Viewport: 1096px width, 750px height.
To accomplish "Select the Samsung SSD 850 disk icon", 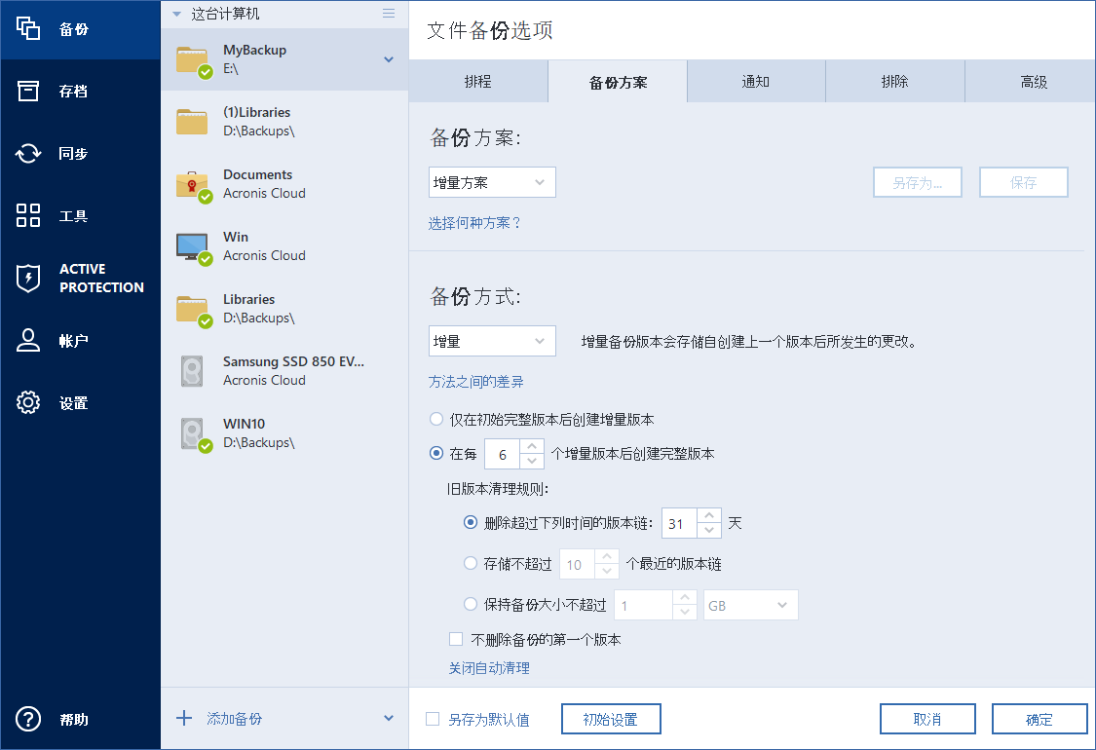I will [192, 371].
